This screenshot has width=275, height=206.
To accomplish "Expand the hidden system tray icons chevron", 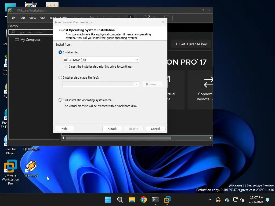I will click(209, 200).
